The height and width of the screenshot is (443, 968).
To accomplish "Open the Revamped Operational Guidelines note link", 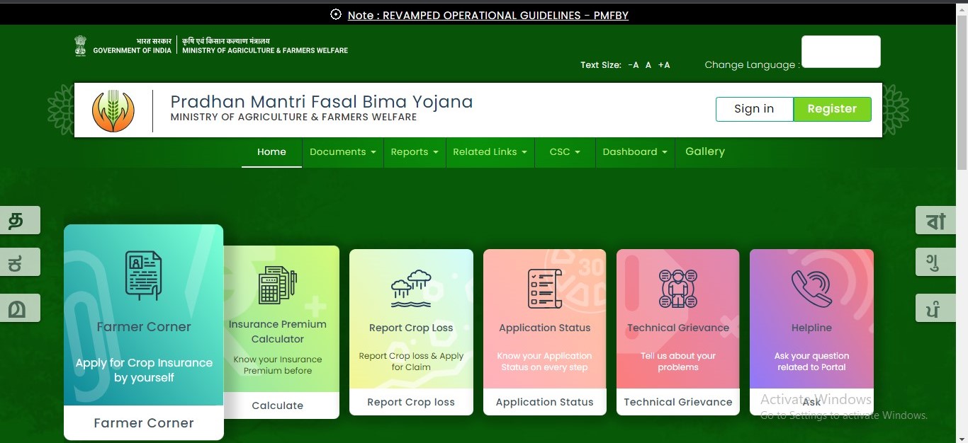I will click(488, 15).
